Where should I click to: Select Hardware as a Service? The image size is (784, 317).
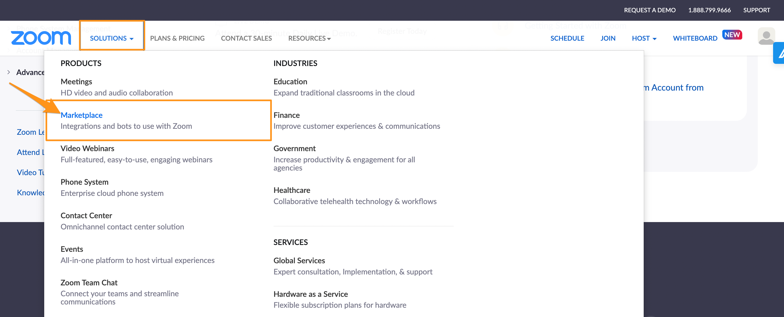coord(310,294)
